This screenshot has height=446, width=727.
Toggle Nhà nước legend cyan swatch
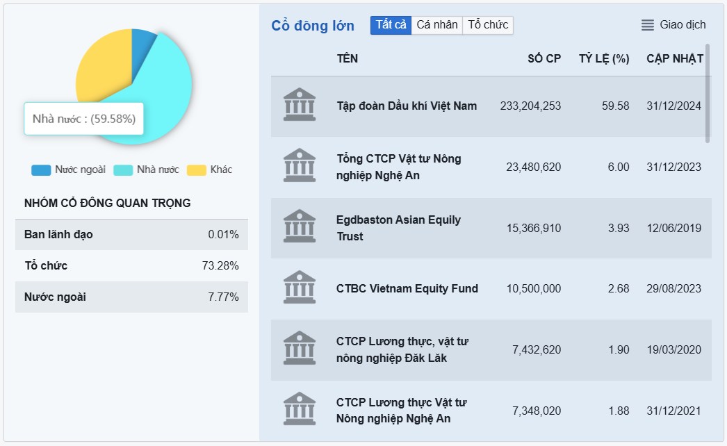pyautogui.click(x=123, y=170)
